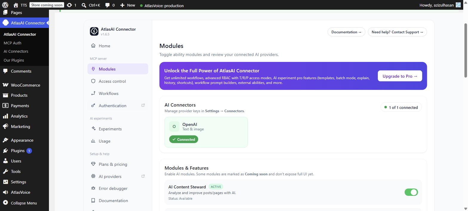Screen dimensions: 468x211
Task: Collapse the WordPress admin menu
Action: 24,203
